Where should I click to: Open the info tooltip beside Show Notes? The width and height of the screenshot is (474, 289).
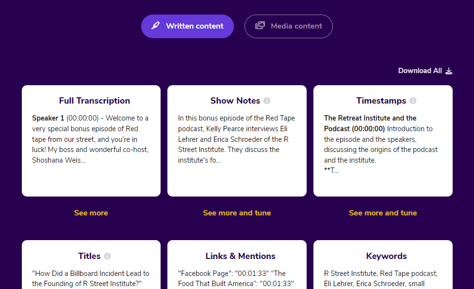pos(267,101)
